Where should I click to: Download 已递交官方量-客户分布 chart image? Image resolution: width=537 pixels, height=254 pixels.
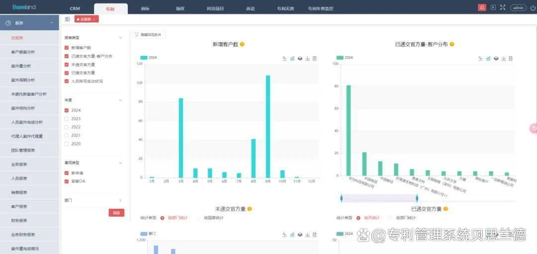503,59
